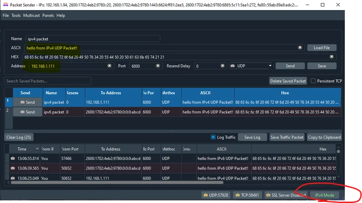
Task: Select saved packet row number 2
Action: pyautogui.click(x=9, y=112)
